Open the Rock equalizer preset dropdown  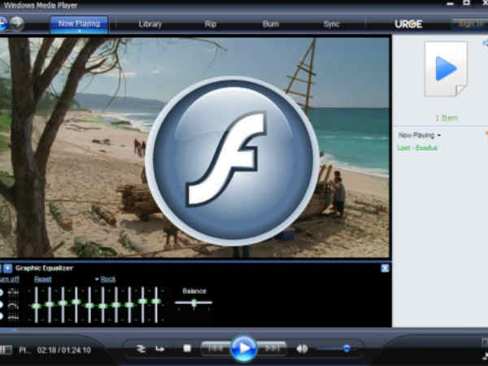click(x=105, y=279)
